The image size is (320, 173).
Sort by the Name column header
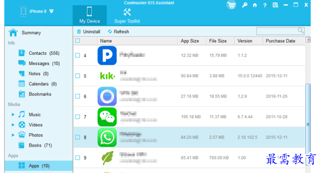coord(137,41)
